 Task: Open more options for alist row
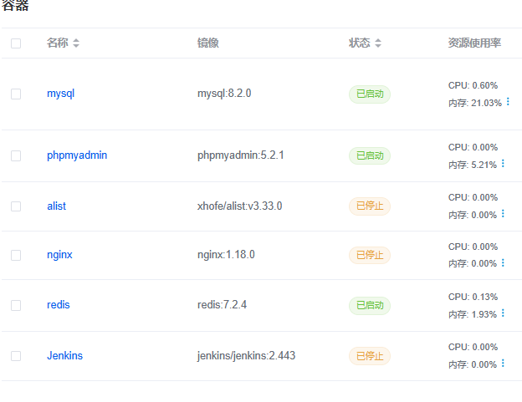(503, 213)
